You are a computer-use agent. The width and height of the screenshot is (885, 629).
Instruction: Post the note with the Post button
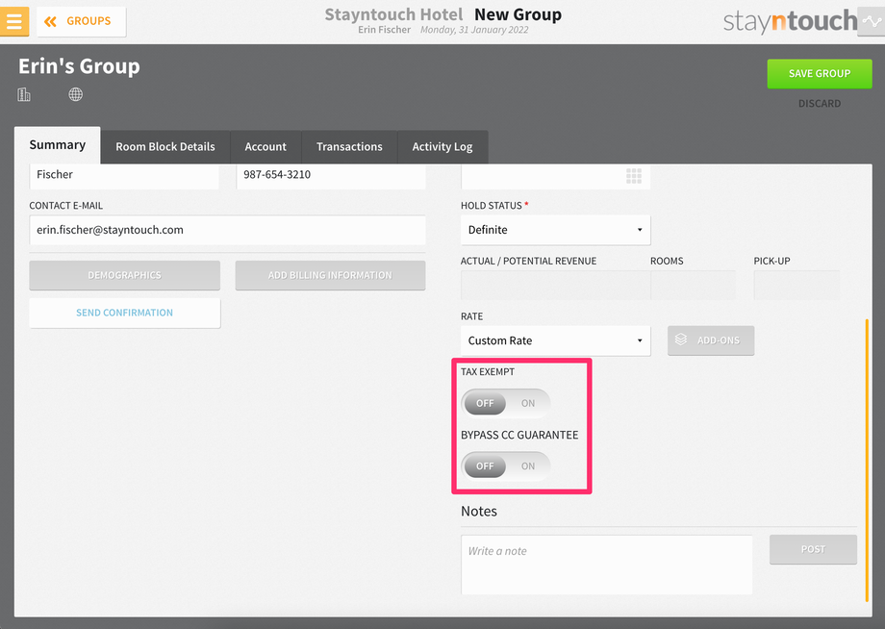(x=813, y=549)
